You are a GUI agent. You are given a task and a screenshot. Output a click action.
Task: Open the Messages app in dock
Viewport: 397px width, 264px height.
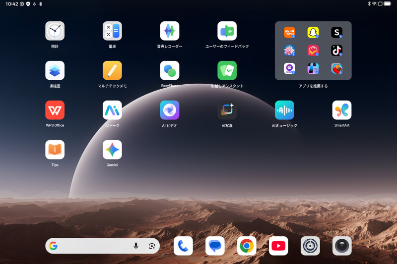[x=215, y=246]
